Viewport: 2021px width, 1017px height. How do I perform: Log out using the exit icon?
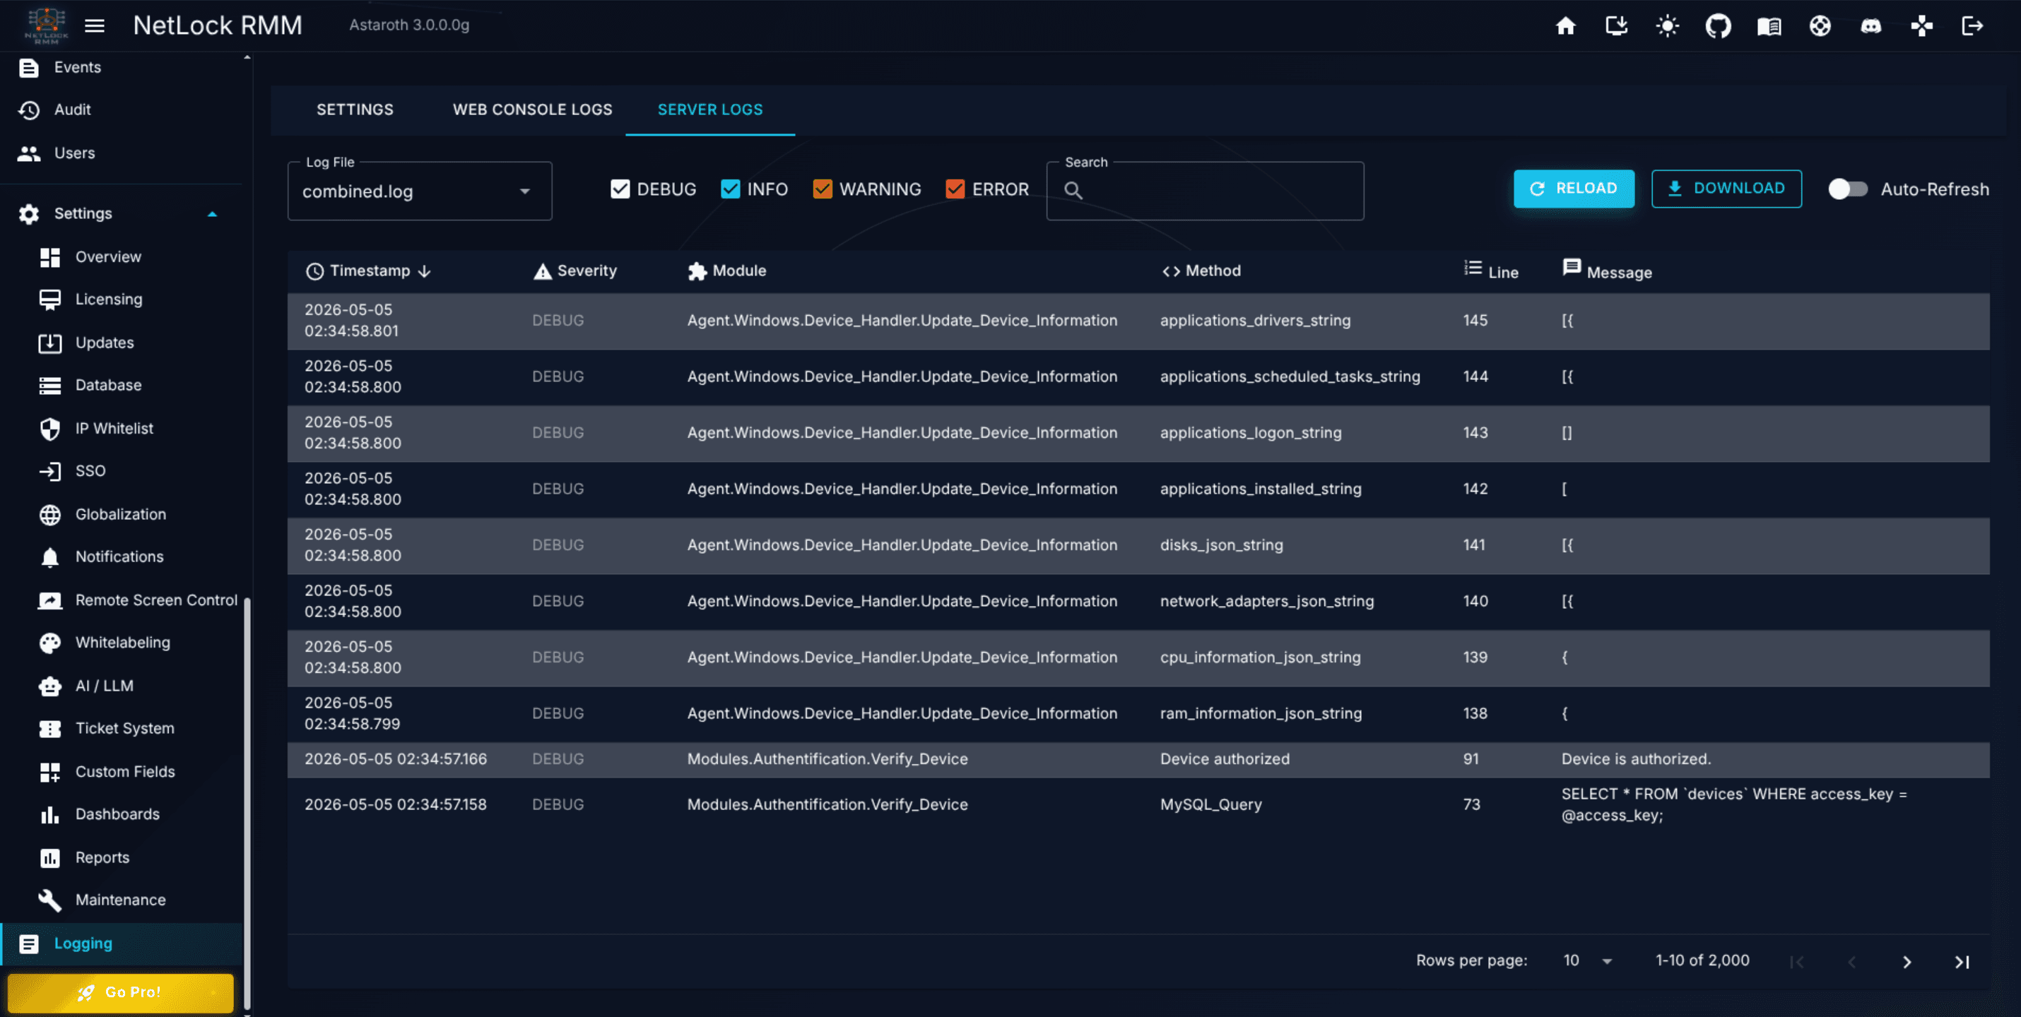tap(1972, 26)
